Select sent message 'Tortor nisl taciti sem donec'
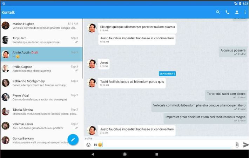Viewport: 249px width, 158px height. pyautogui.click(x=226, y=95)
